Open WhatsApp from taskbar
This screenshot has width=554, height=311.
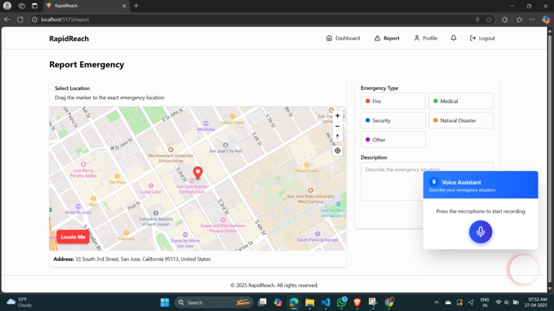[x=342, y=303]
